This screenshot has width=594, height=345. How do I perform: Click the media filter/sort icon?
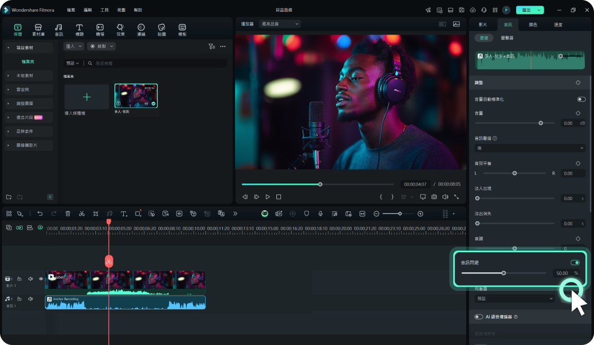[212, 46]
